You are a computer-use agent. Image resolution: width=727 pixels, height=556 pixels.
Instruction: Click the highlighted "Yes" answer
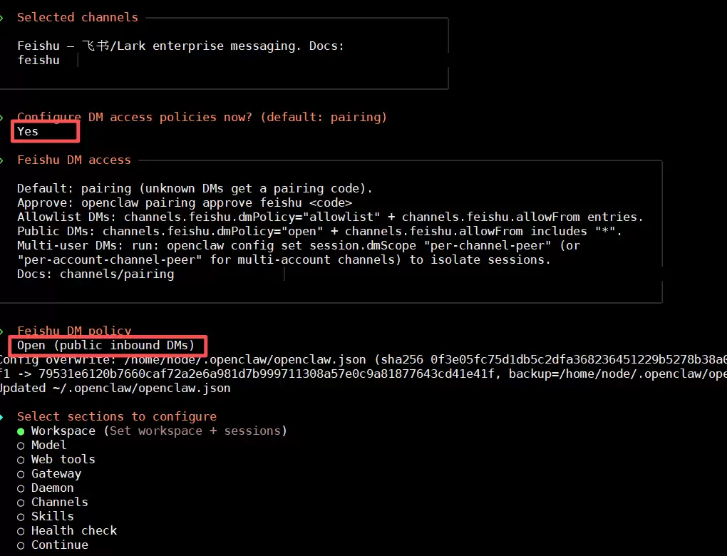[29, 131]
